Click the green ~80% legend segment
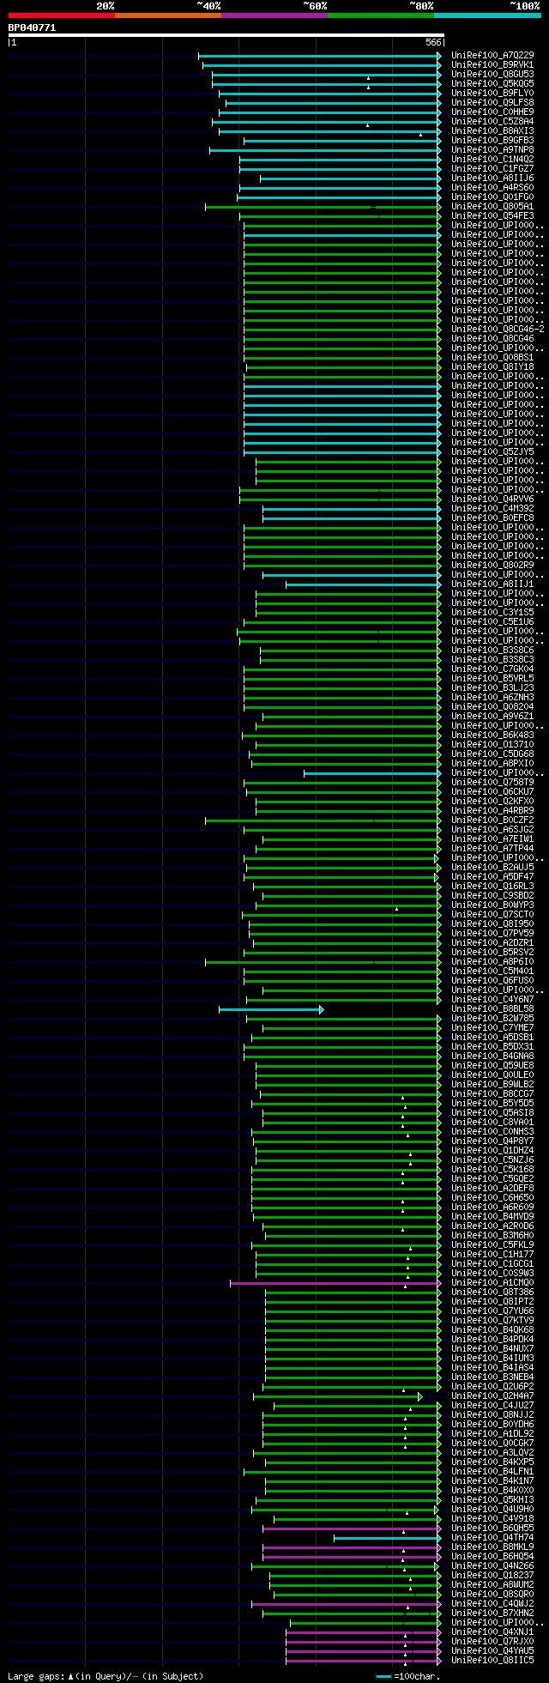The width and height of the screenshot is (549, 1683). 381,15
